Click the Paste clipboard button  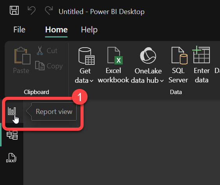[x=21, y=60]
